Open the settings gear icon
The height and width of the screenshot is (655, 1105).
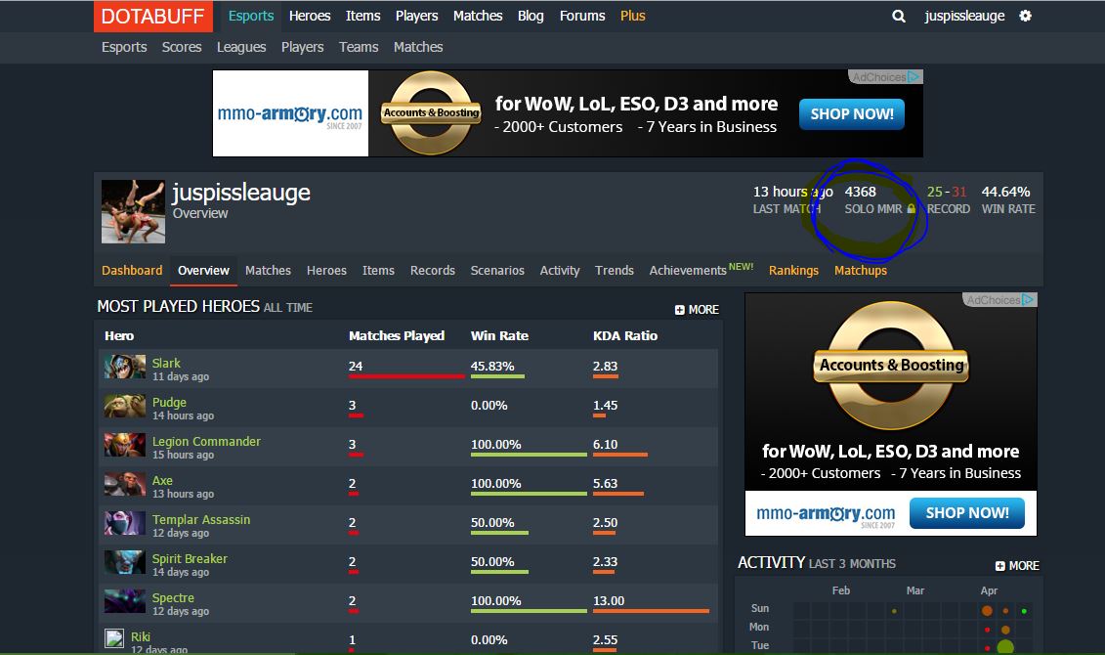(1025, 16)
